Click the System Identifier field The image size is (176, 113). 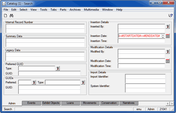[145, 88]
